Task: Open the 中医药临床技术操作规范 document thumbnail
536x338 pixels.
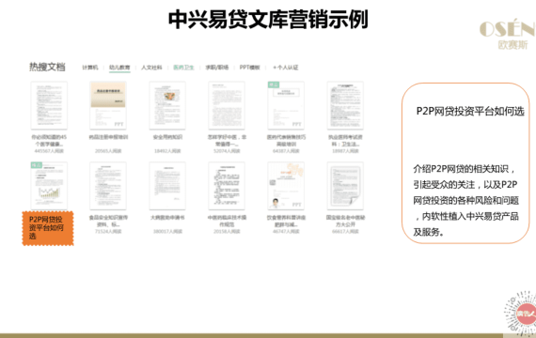Action: tap(227, 186)
